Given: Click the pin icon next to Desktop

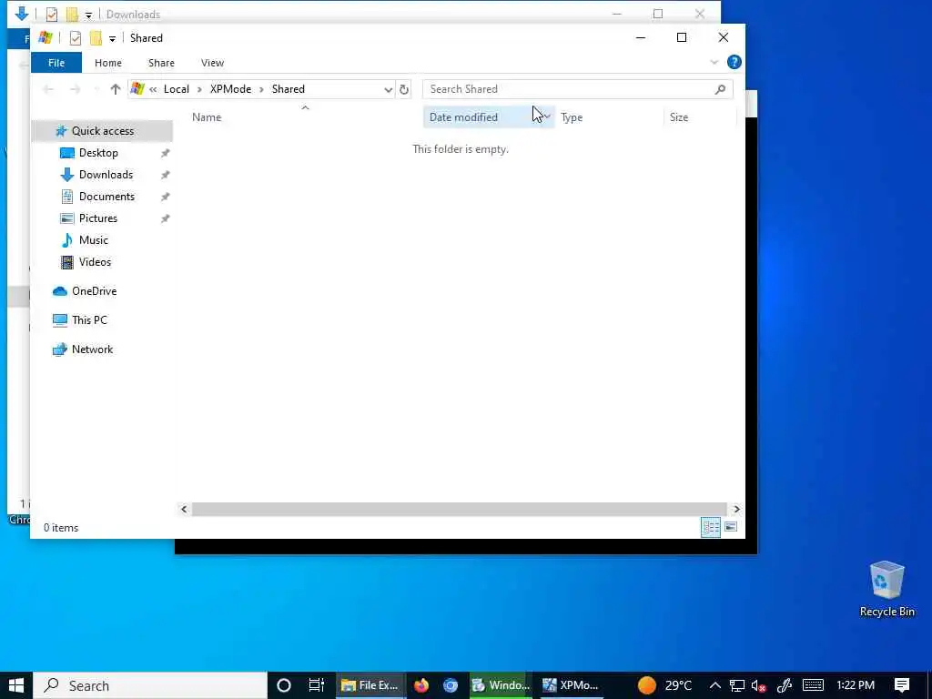Looking at the screenshot, I should click(x=166, y=153).
